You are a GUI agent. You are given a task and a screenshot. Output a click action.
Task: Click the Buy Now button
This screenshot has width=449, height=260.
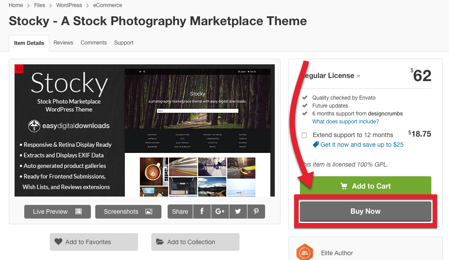point(366,212)
